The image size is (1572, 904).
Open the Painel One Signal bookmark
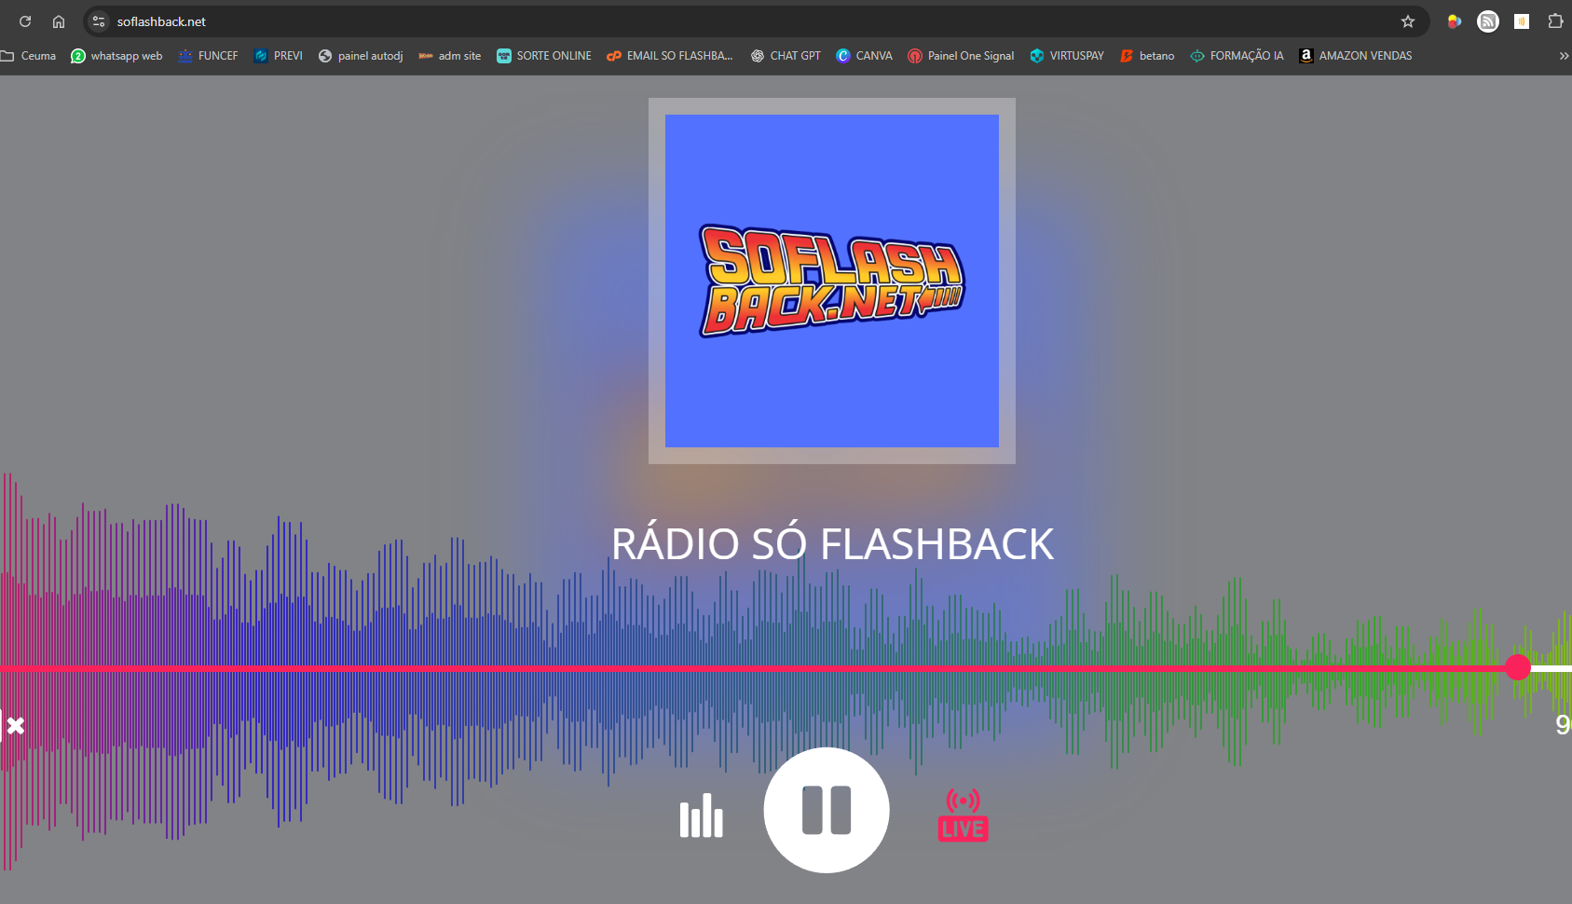tap(961, 56)
